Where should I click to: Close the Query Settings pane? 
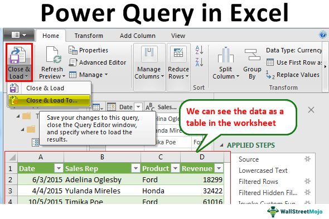(x=311, y=110)
